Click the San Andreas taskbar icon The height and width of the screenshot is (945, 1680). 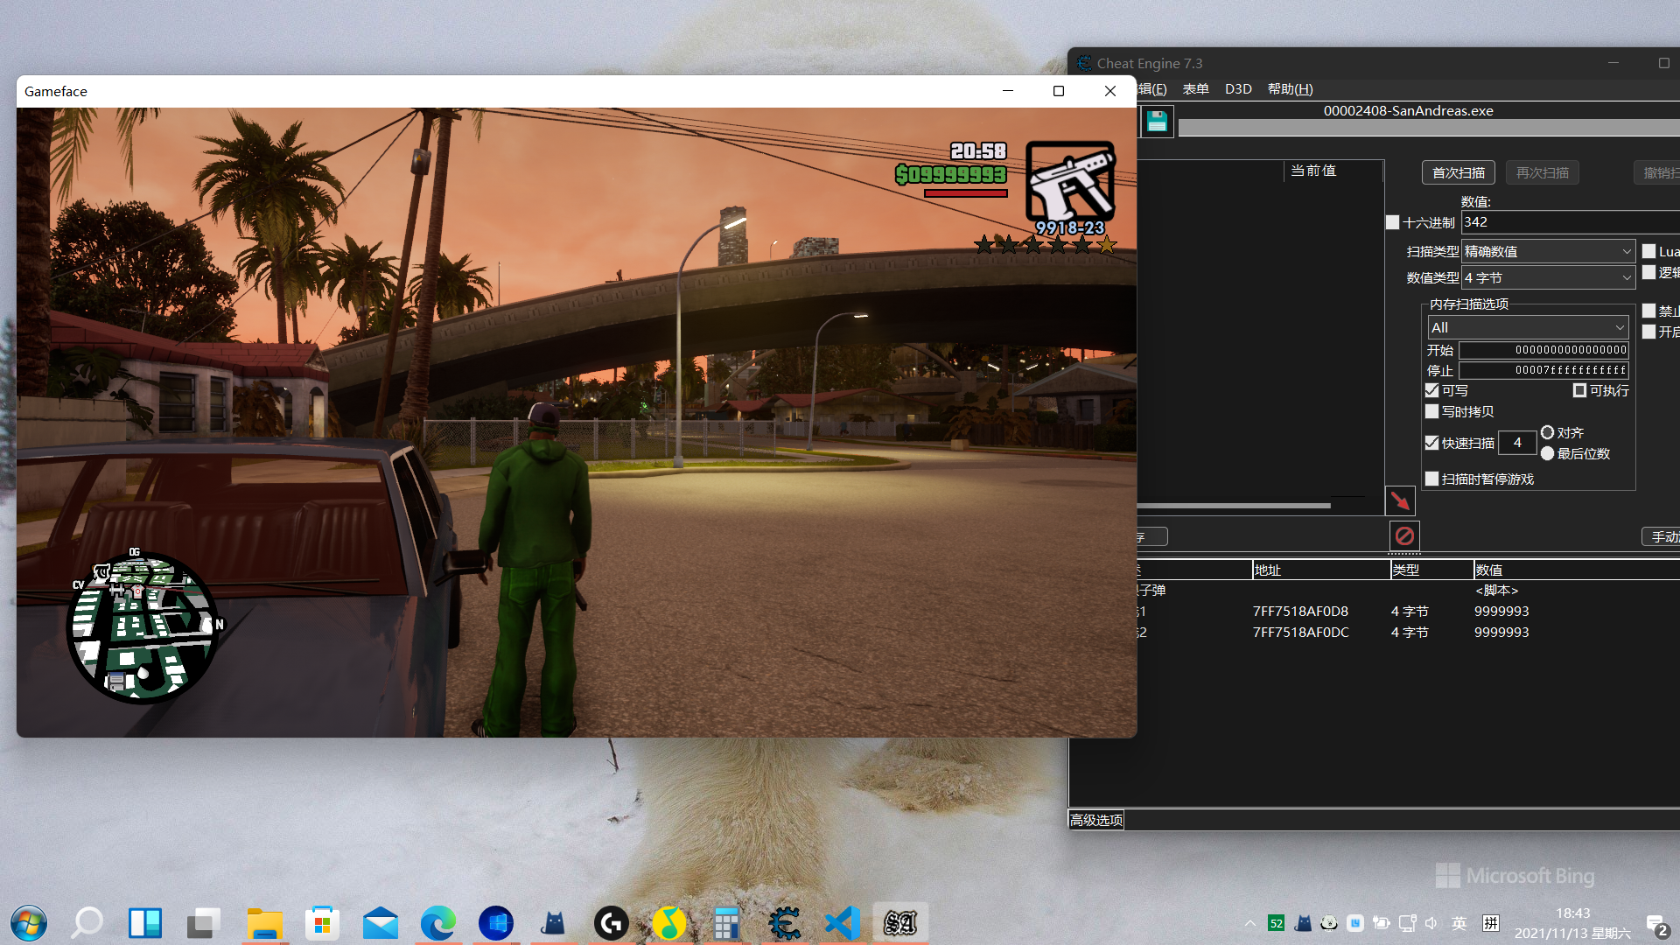pyautogui.click(x=900, y=923)
